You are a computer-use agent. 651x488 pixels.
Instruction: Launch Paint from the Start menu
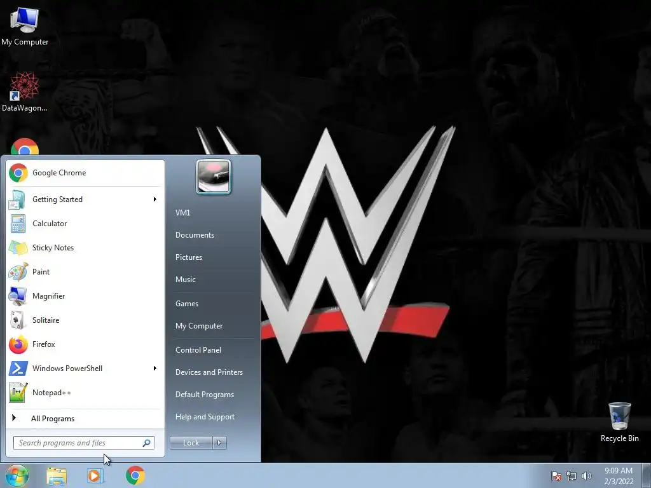(x=85, y=272)
